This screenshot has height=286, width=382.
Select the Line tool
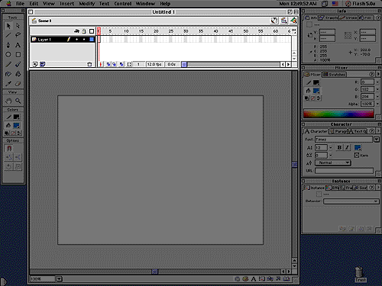click(8, 35)
